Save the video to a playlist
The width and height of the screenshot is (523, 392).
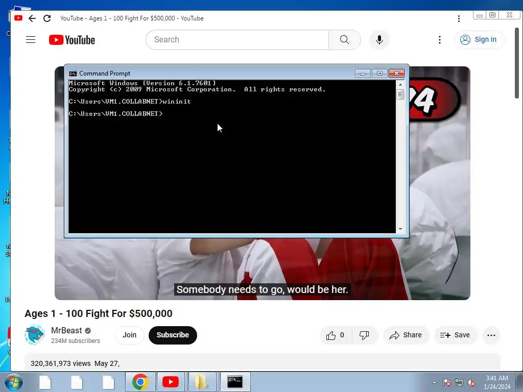[455, 335]
